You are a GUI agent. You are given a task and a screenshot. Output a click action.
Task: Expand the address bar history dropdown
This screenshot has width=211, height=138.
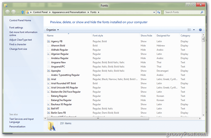(154, 12)
